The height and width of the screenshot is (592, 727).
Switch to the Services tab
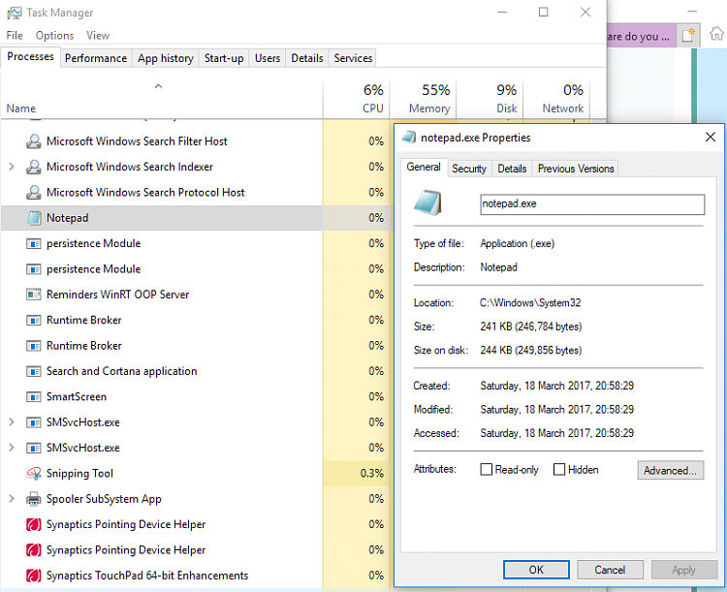tap(353, 58)
